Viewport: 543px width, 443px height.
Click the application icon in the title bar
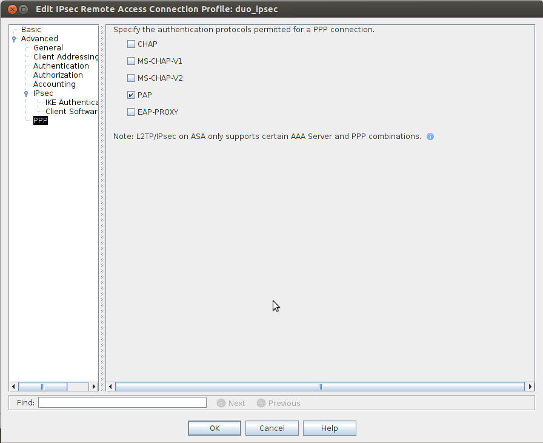(x=23, y=9)
